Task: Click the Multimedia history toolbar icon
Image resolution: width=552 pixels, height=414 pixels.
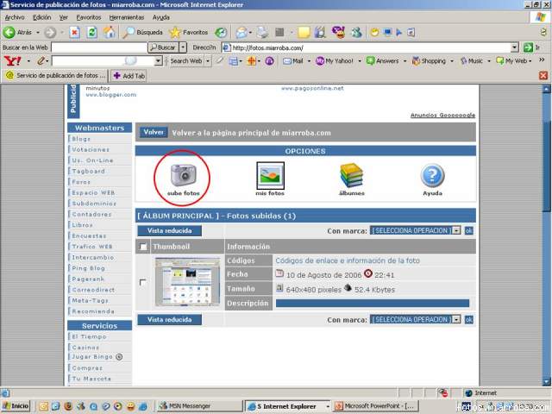Action: 221,33
